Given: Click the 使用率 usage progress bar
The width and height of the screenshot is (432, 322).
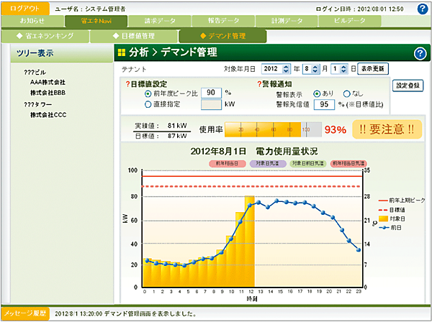Looking at the screenshot, I should [x=273, y=129].
